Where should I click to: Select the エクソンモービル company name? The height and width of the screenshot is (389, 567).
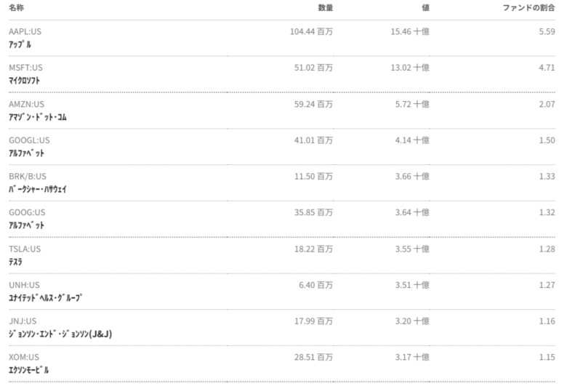29,370
